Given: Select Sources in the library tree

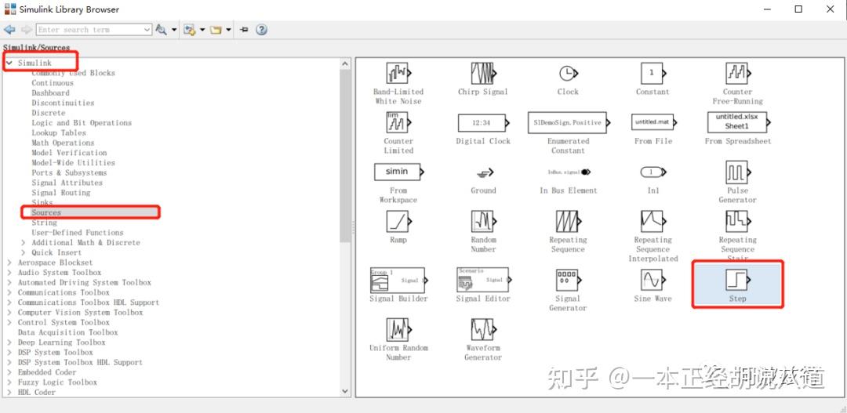Looking at the screenshot, I should (x=46, y=212).
